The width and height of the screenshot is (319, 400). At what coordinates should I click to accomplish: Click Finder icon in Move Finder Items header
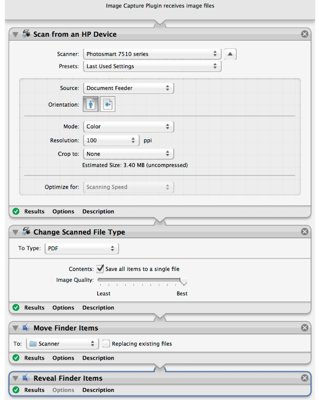(x=26, y=327)
